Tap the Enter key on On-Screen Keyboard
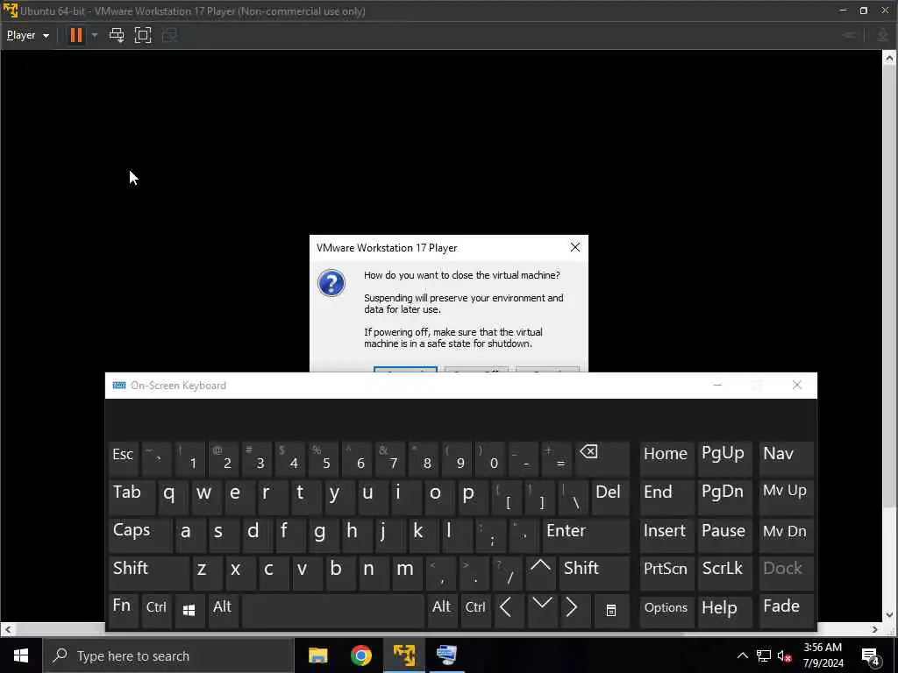898x673 pixels. coord(585,535)
